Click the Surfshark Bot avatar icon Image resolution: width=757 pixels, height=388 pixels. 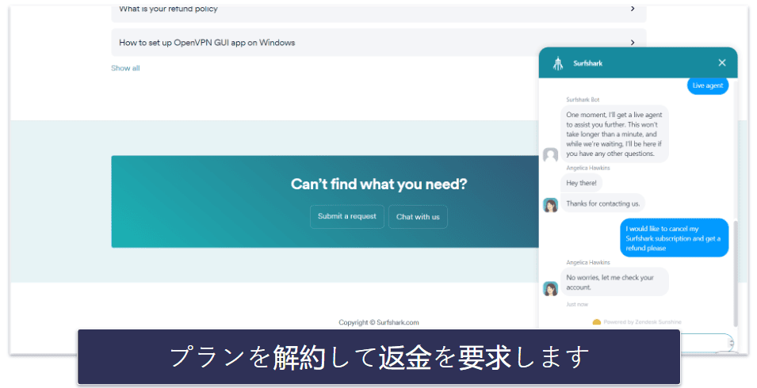[550, 154]
